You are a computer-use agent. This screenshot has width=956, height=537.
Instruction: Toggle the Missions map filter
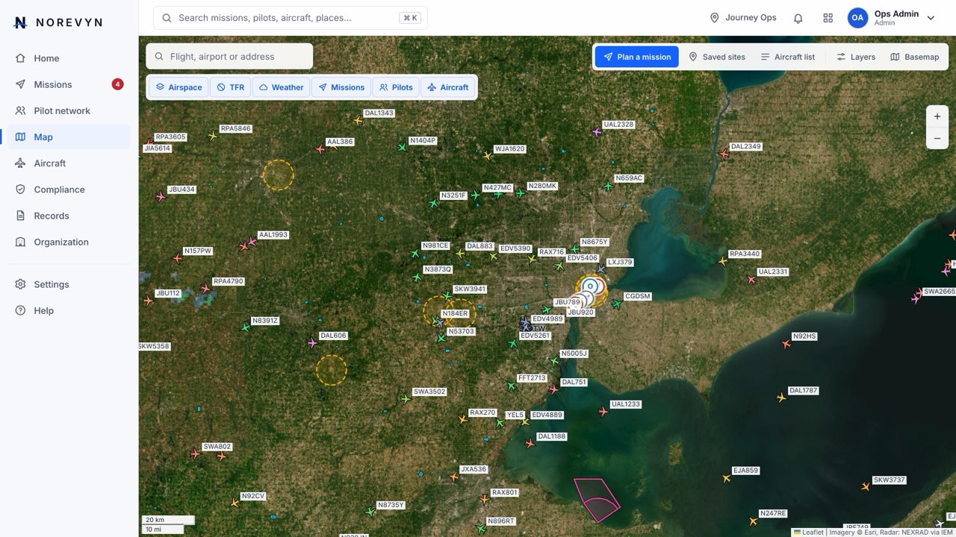click(341, 87)
